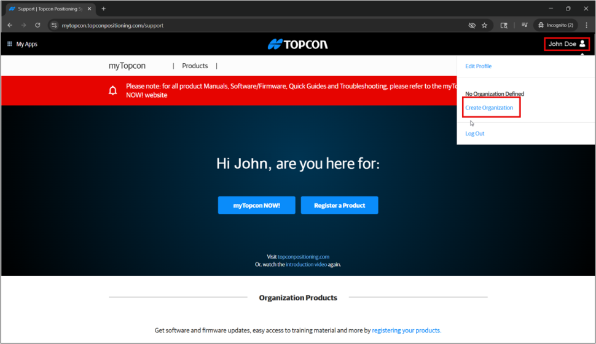
Task: Open the Products navigation tab
Action: click(x=195, y=66)
